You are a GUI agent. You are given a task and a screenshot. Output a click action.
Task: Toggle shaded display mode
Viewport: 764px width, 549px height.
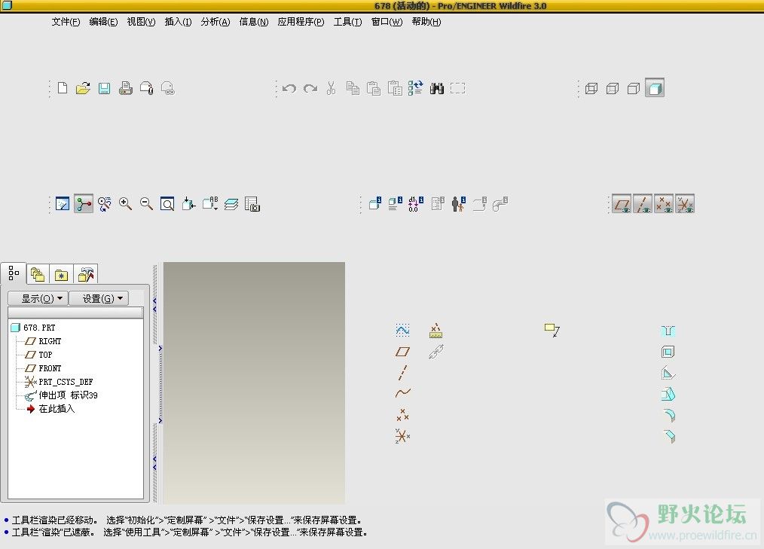(654, 88)
